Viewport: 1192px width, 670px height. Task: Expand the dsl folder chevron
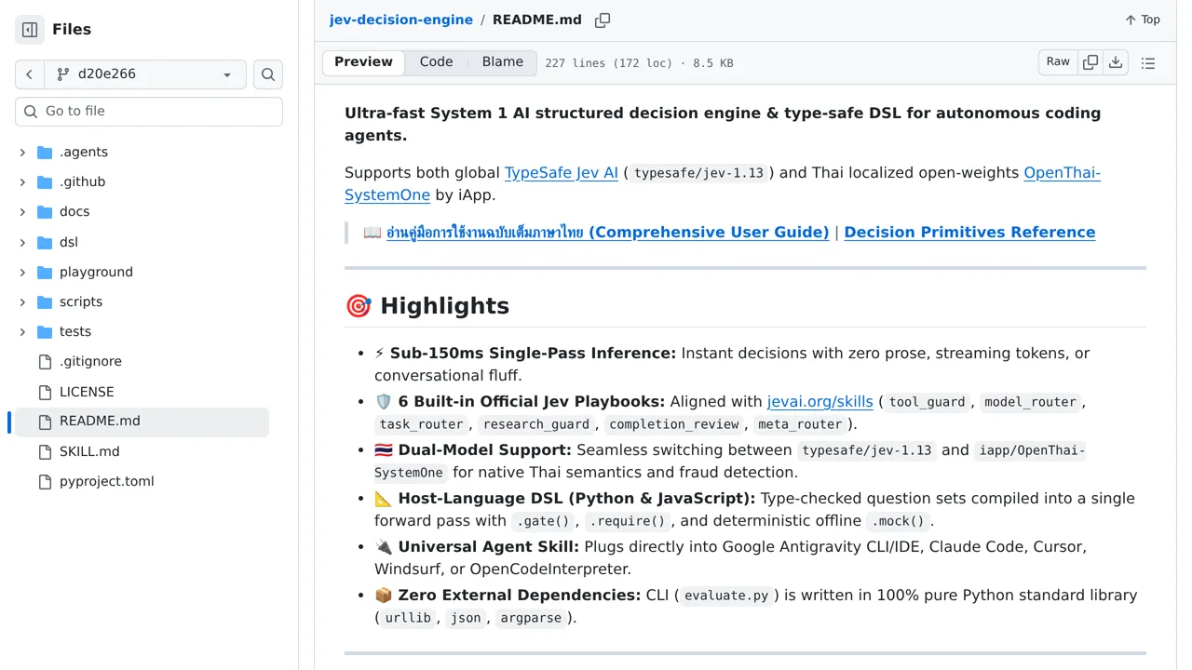click(x=22, y=243)
